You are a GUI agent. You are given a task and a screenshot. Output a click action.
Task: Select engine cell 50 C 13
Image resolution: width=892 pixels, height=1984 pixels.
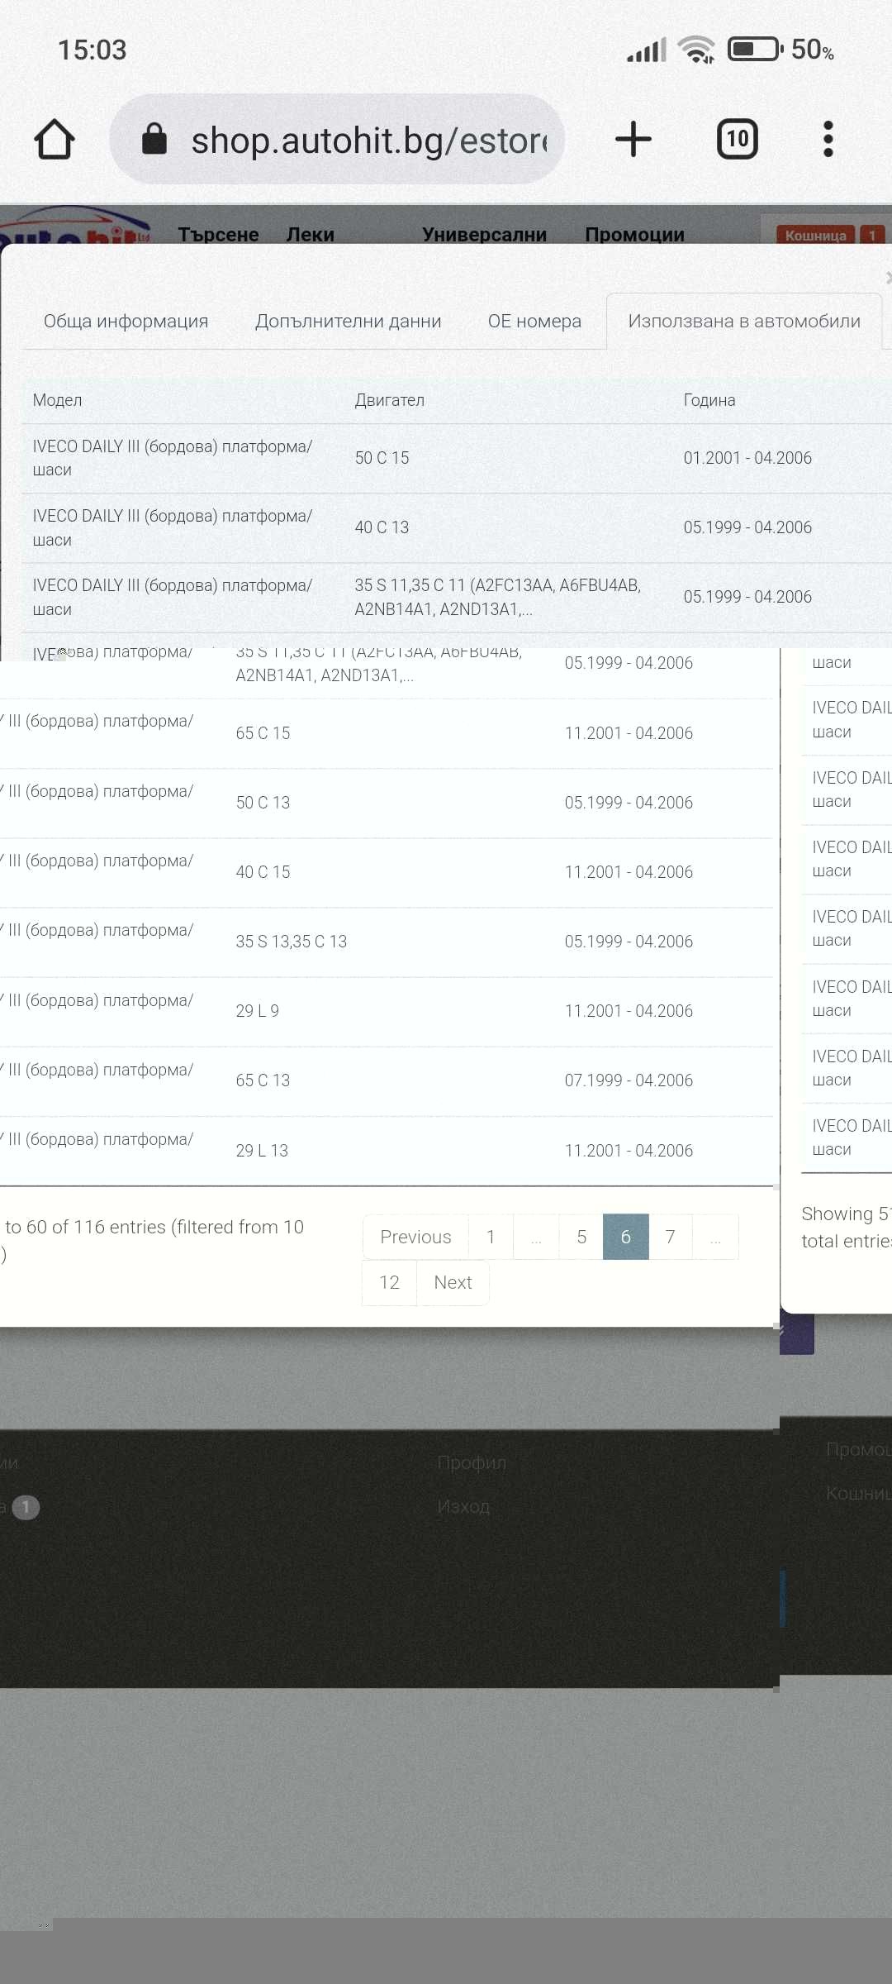[x=263, y=803]
